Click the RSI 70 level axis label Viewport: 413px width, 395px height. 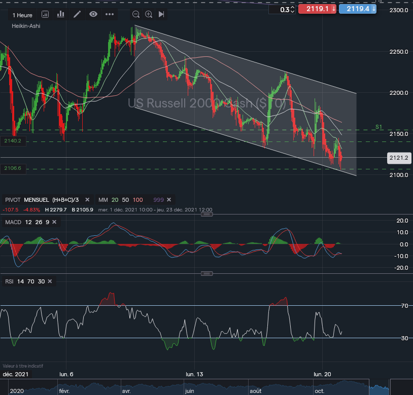(x=404, y=306)
